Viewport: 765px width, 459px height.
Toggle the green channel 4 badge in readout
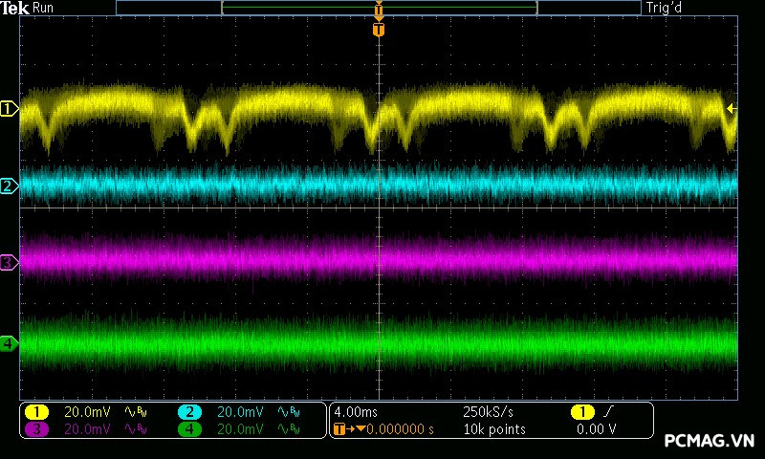coord(189,429)
